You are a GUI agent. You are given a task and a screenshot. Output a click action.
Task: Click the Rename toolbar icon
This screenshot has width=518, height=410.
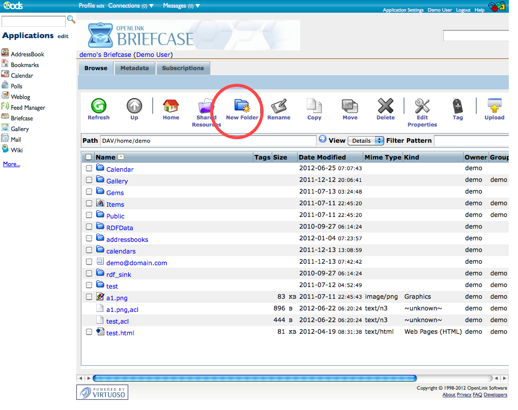click(279, 106)
